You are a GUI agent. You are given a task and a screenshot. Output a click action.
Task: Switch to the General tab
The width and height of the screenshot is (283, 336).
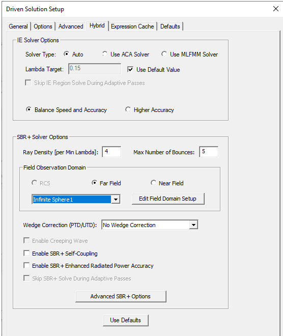point(18,26)
